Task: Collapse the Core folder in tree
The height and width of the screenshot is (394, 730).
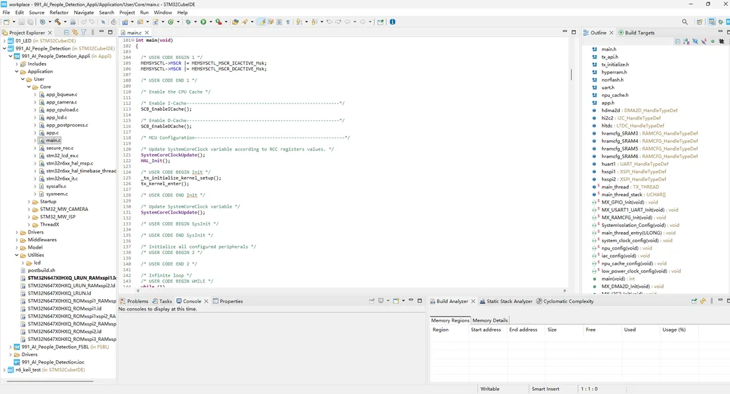Action: (29, 87)
